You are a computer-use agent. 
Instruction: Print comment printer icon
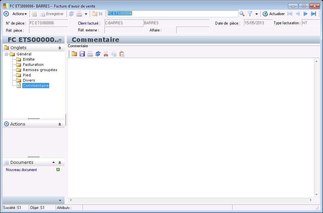[90, 54]
